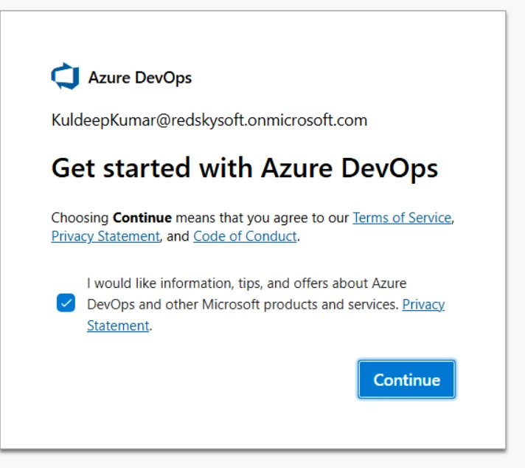Viewport: 525px width, 468px height.
Task: Click the redskysoft.onmicrosoft.com domain in the email
Action: point(269,120)
